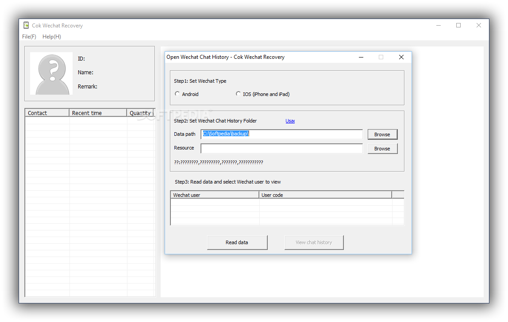The height and width of the screenshot is (322, 508).
Task: Click the Quantity column header
Action: 140,113
